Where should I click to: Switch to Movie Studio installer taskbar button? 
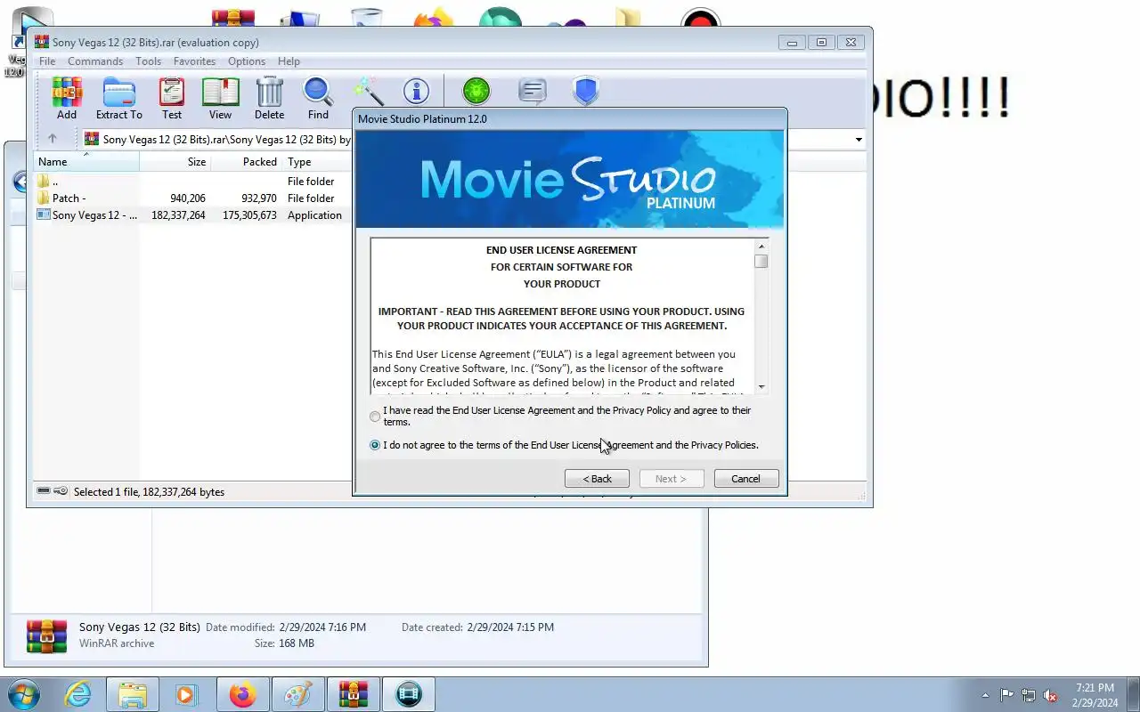(409, 694)
